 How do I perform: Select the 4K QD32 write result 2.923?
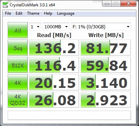coord(106,100)
